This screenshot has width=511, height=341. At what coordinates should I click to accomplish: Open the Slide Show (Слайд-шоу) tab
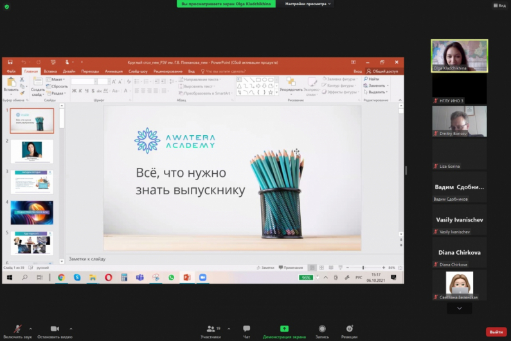(x=138, y=71)
